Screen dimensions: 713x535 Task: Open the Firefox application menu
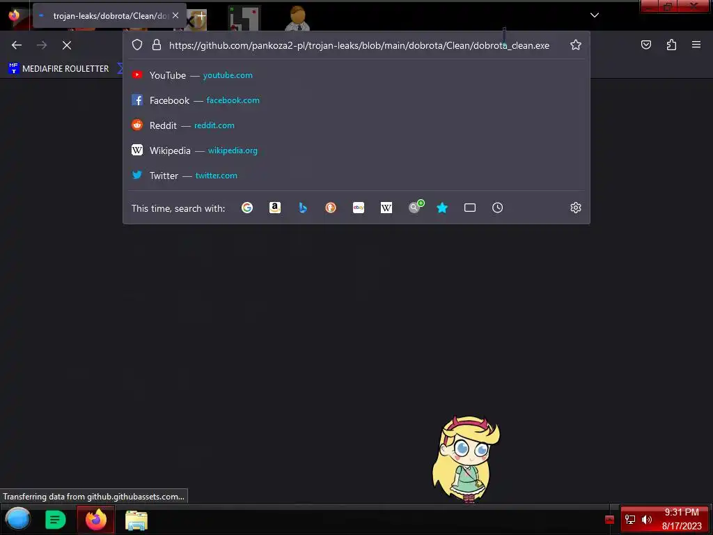[696, 45]
